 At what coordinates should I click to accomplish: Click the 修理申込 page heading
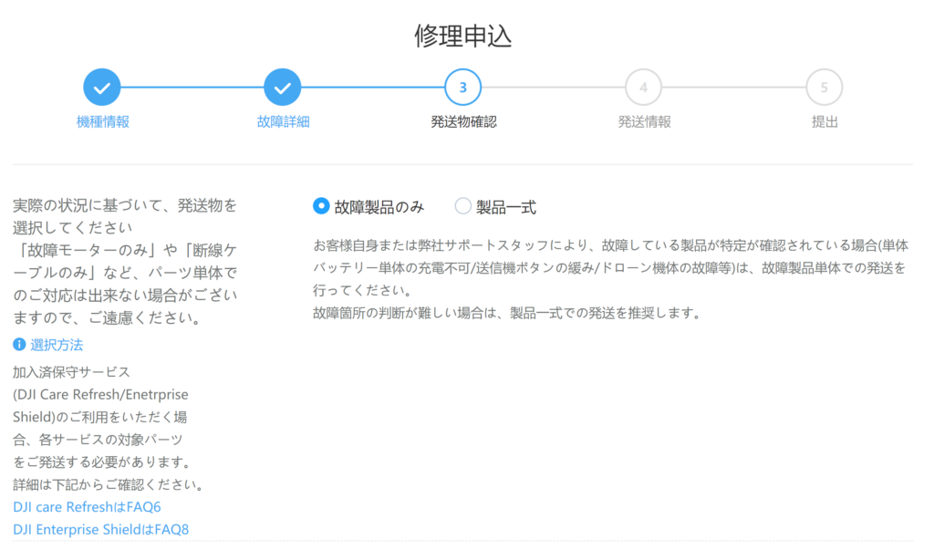(x=462, y=36)
